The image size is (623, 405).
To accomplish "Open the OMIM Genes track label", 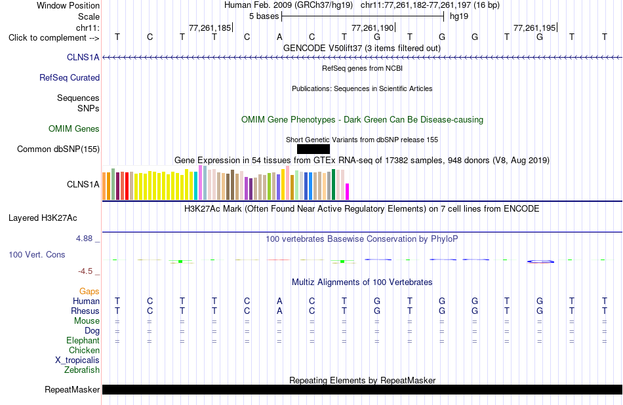I will click(x=73, y=128).
